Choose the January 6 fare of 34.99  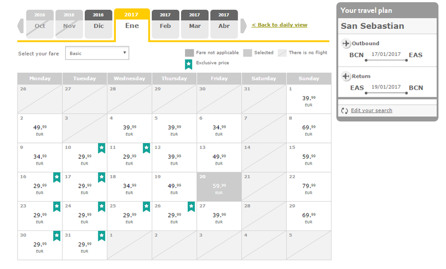(x=219, y=128)
